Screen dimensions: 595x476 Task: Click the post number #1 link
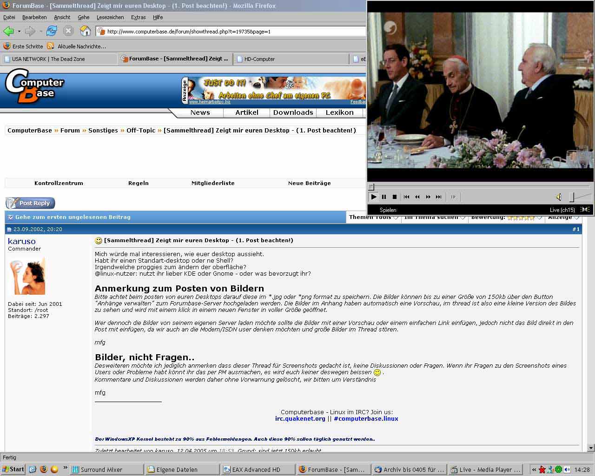point(576,229)
